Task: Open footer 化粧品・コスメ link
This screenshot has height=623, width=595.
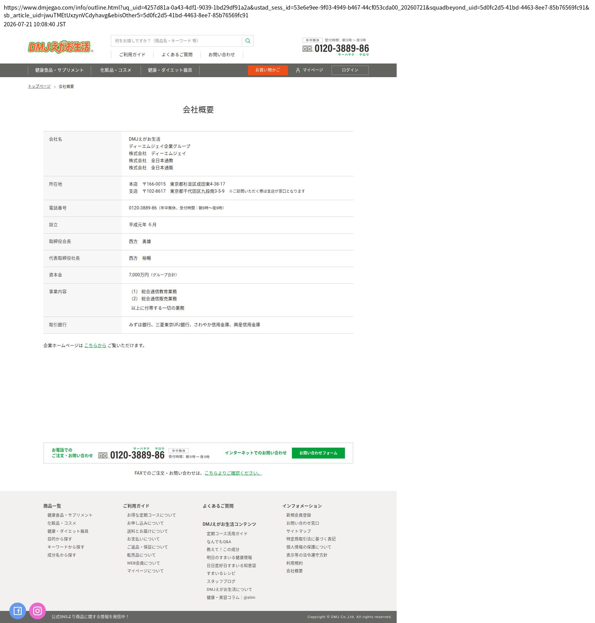Action: pos(62,523)
